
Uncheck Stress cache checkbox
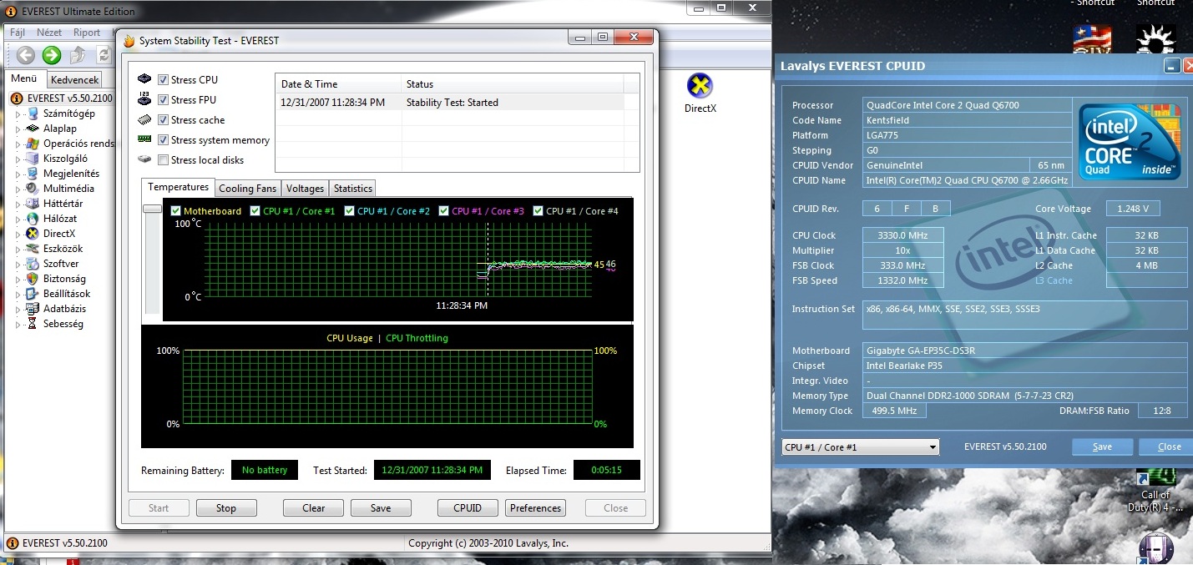point(163,120)
